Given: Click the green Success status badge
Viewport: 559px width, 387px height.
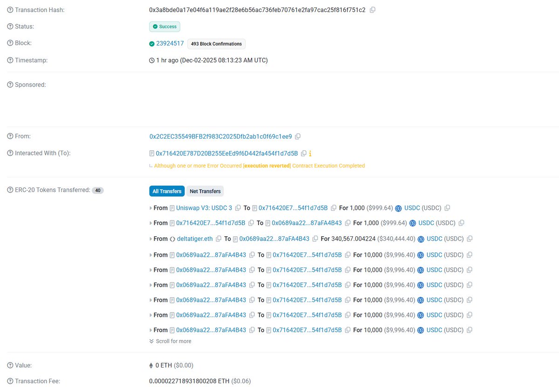Looking at the screenshot, I should tap(164, 27).
